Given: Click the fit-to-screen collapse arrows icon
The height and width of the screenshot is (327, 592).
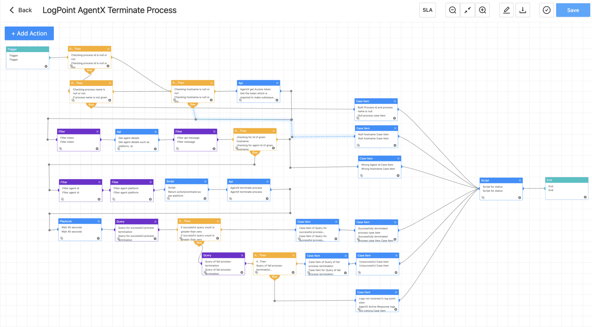Looking at the screenshot, I should point(467,10).
